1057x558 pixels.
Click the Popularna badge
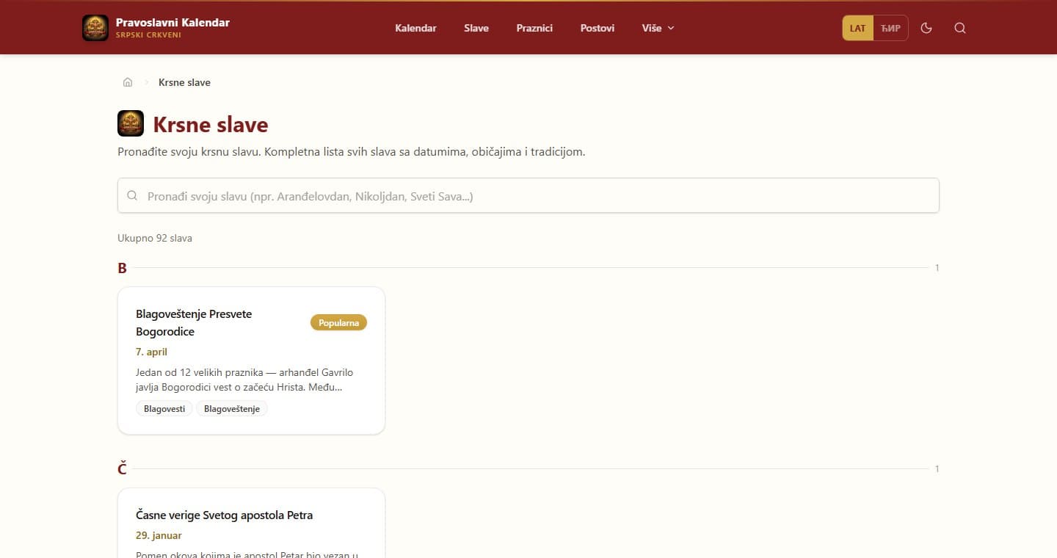coord(338,322)
